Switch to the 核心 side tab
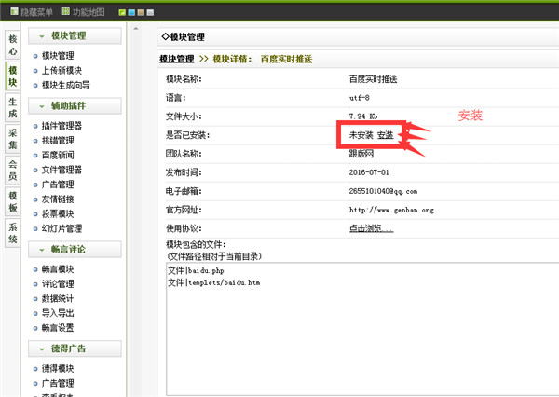The width and height of the screenshot is (559, 397). [12, 45]
